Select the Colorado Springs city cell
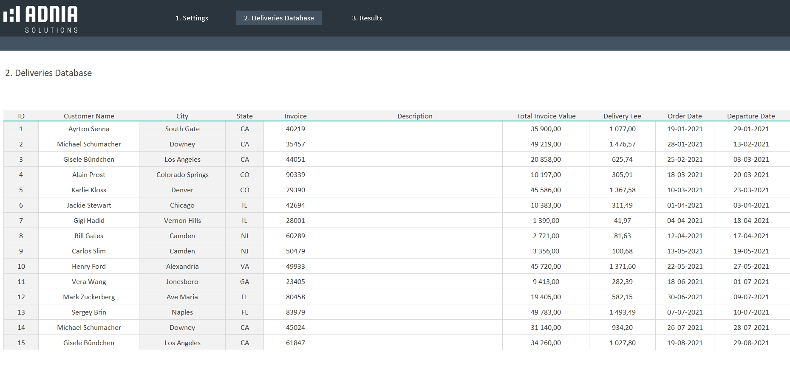 [182, 174]
